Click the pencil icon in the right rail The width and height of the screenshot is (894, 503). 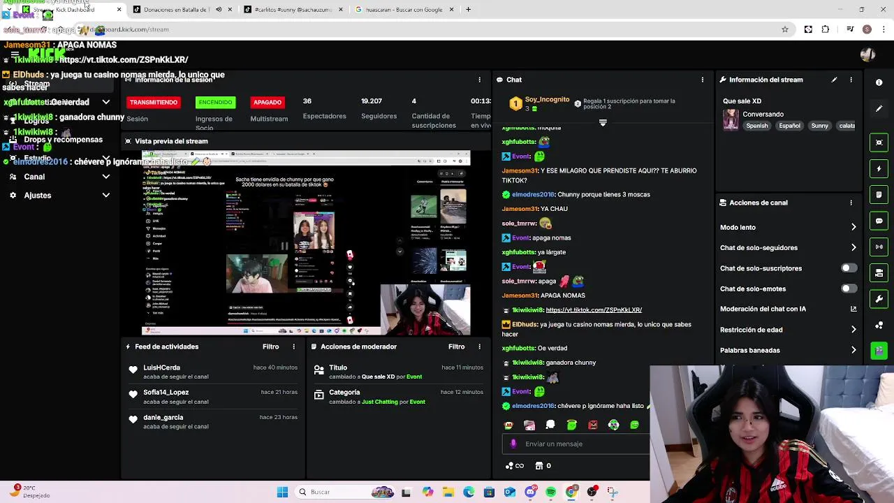click(879, 108)
